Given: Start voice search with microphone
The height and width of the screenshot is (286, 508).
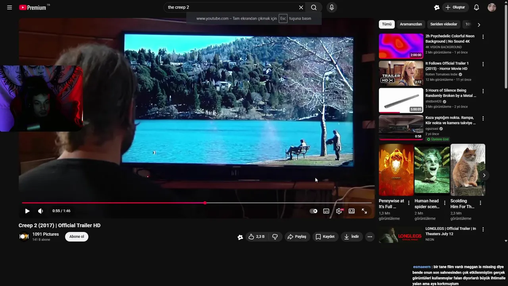Looking at the screenshot, I should [x=332, y=8].
